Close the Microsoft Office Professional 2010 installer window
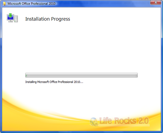This screenshot has height=133, width=163. [x=156, y=2]
